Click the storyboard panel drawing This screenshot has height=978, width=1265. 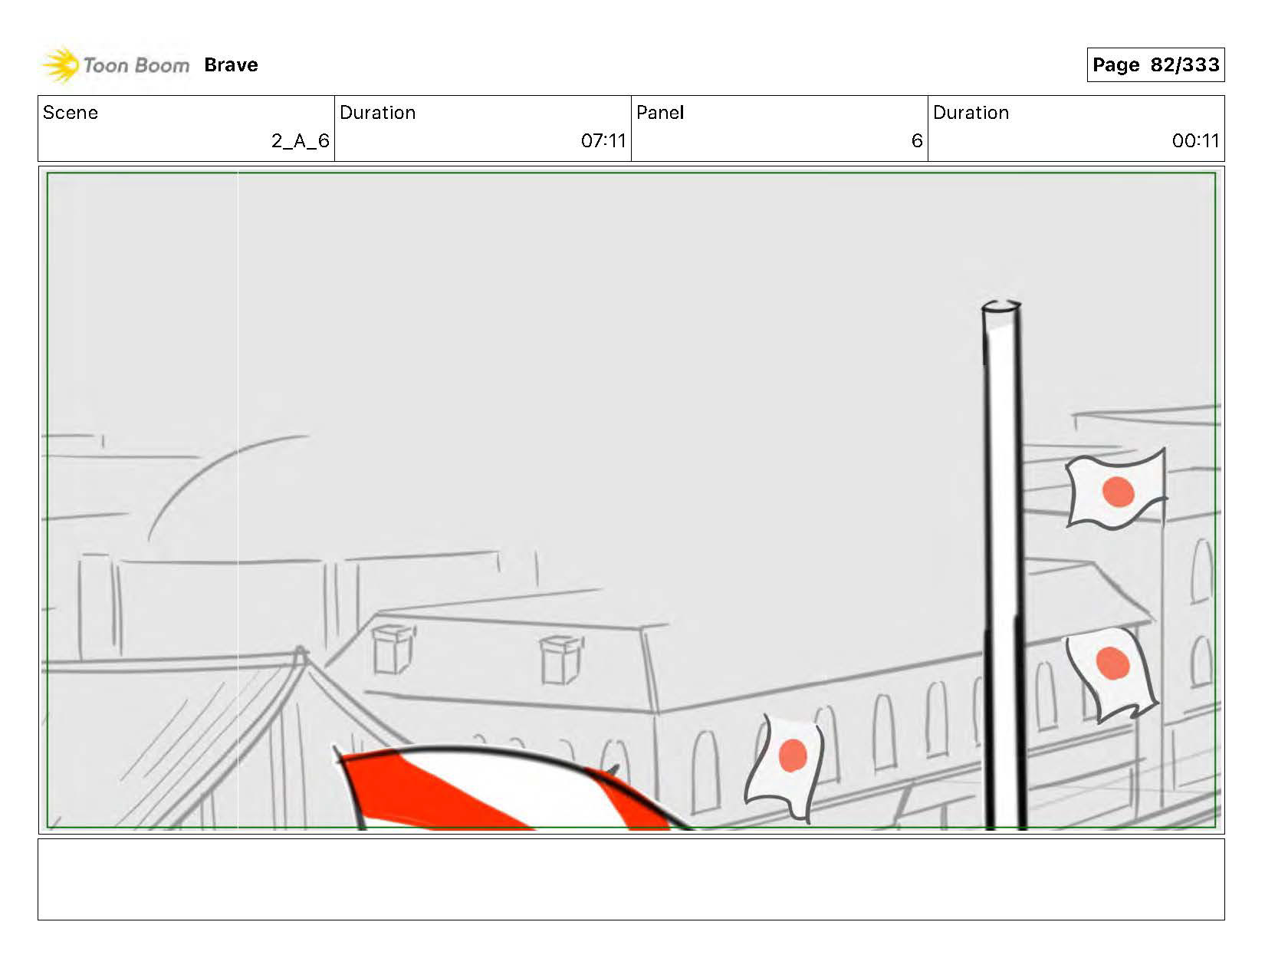tap(631, 500)
